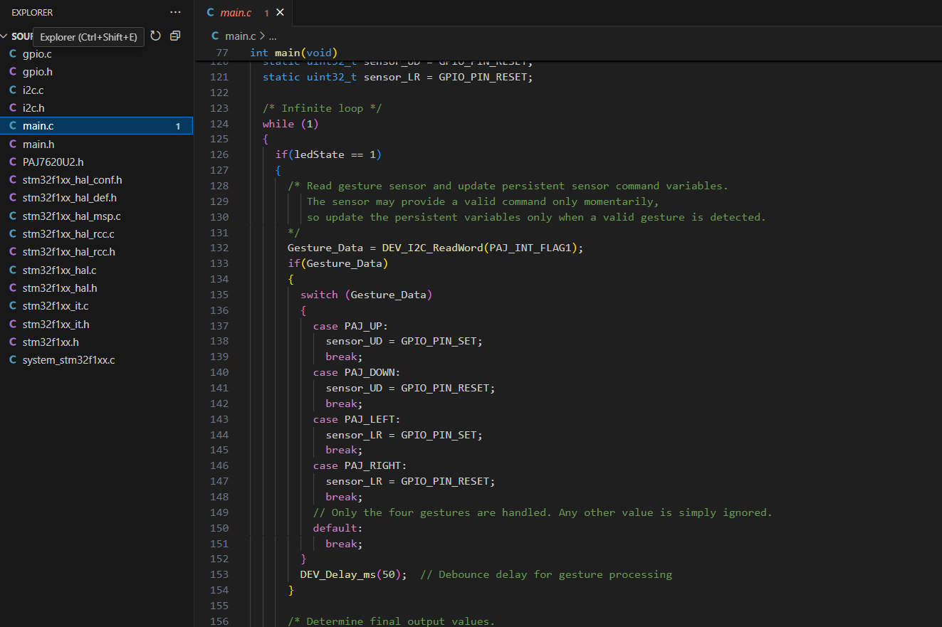Click main.c in the breadcrumb path

[240, 36]
